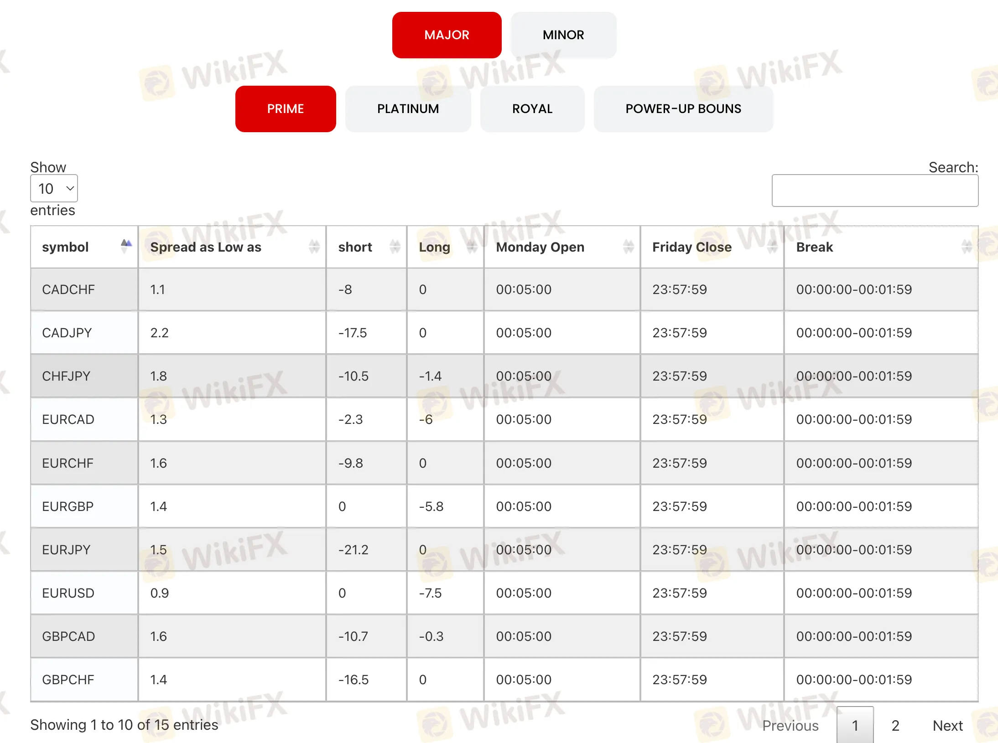
Task: Click the EURUSD symbol cell
Action: tap(68, 593)
